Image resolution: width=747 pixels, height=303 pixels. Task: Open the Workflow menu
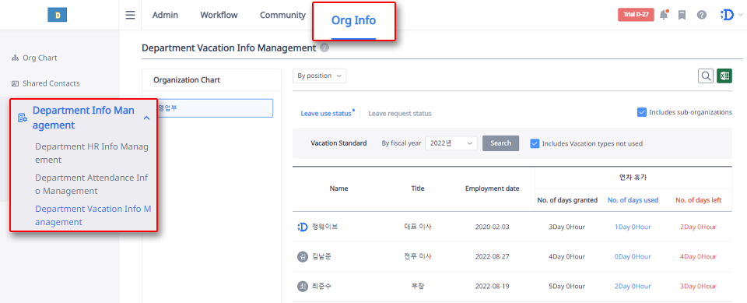(x=219, y=16)
